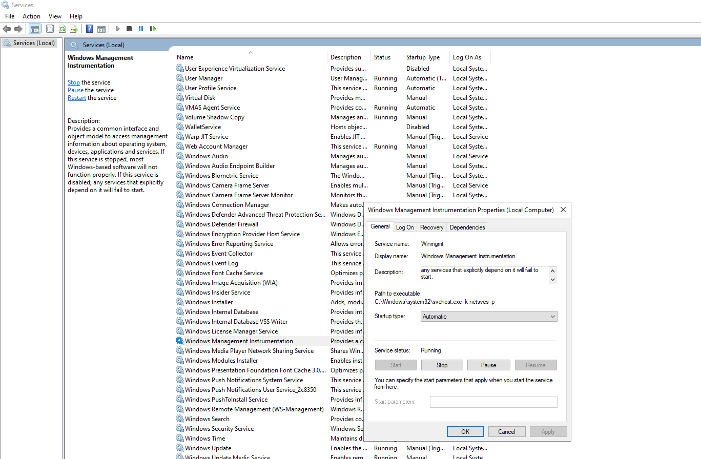Image resolution: width=701 pixels, height=459 pixels.
Task: Click the Stop button in Properties dialog
Action: click(x=442, y=365)
